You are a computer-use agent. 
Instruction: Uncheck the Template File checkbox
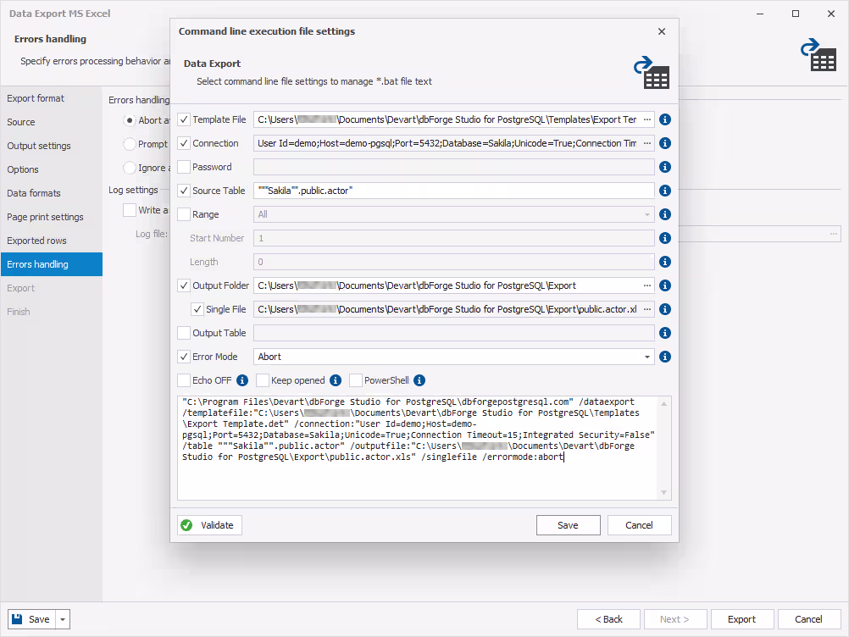click(184, 119)
